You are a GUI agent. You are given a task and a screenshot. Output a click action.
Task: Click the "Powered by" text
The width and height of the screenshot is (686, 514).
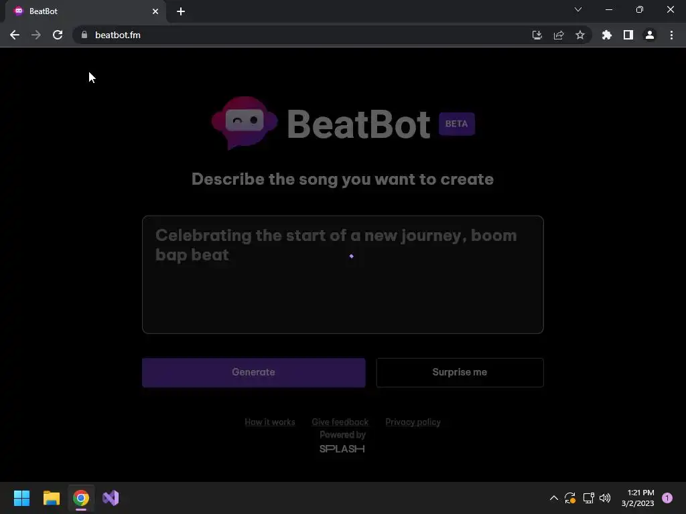[342, 435]
